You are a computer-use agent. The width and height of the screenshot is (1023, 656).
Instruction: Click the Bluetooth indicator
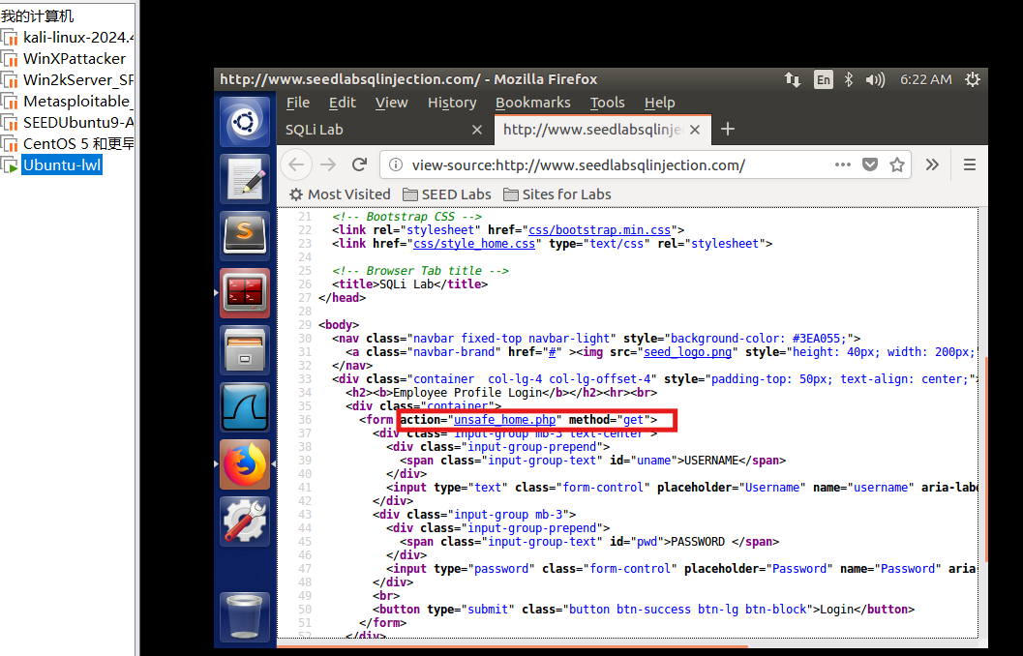pos(848,79)
